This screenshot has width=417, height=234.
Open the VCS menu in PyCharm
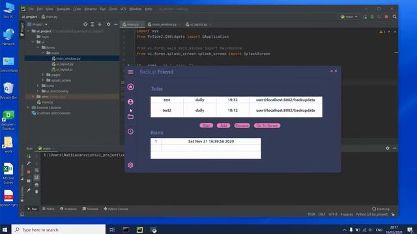point(123,9)
